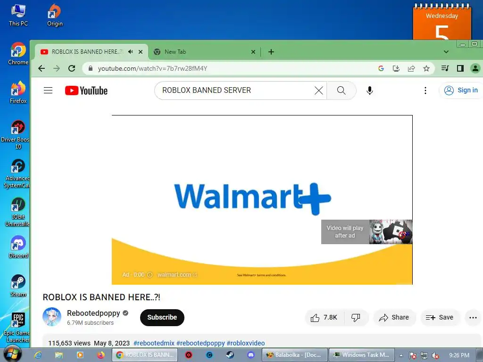The image size is (483, 362).
Task: Open Chrome media controls icon
Action: 445,68
